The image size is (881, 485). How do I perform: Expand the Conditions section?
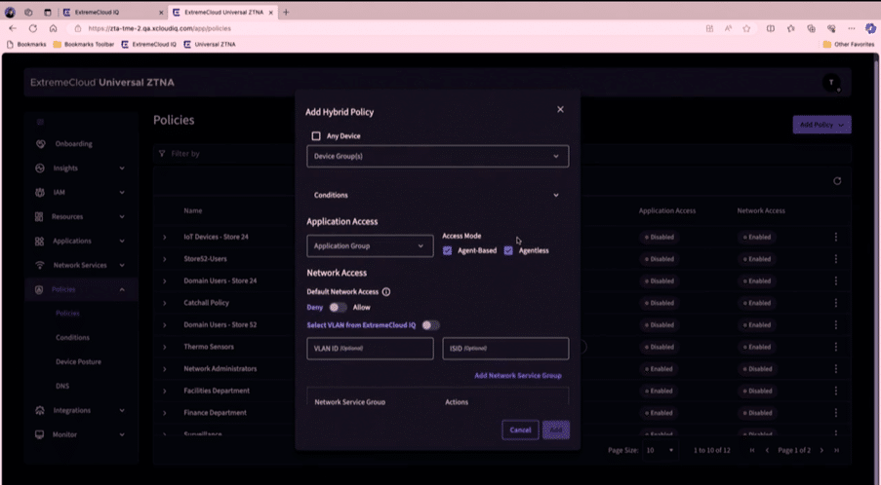click(438, 195)
